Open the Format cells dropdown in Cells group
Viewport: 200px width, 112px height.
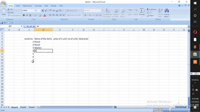coord(142,12)
